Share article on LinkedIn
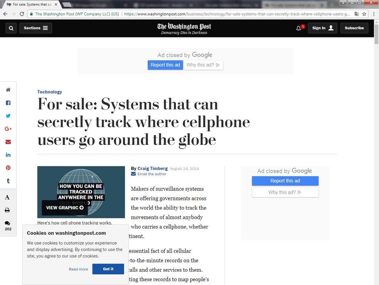This screenshot has height=285, width=379. 8,155
